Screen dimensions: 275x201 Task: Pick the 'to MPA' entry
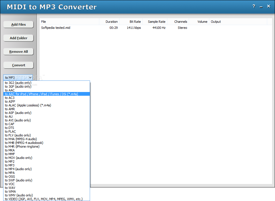point(47,173)
